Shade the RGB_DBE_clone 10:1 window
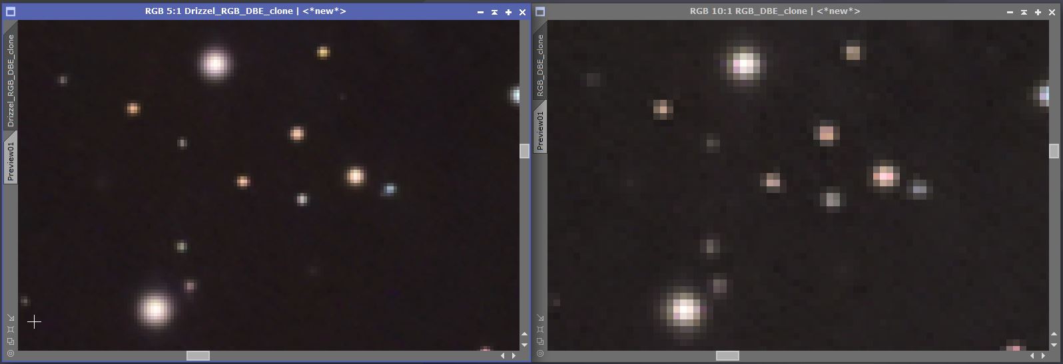The height and width of the screenshot is (364, 1063). pos(1024,12)
